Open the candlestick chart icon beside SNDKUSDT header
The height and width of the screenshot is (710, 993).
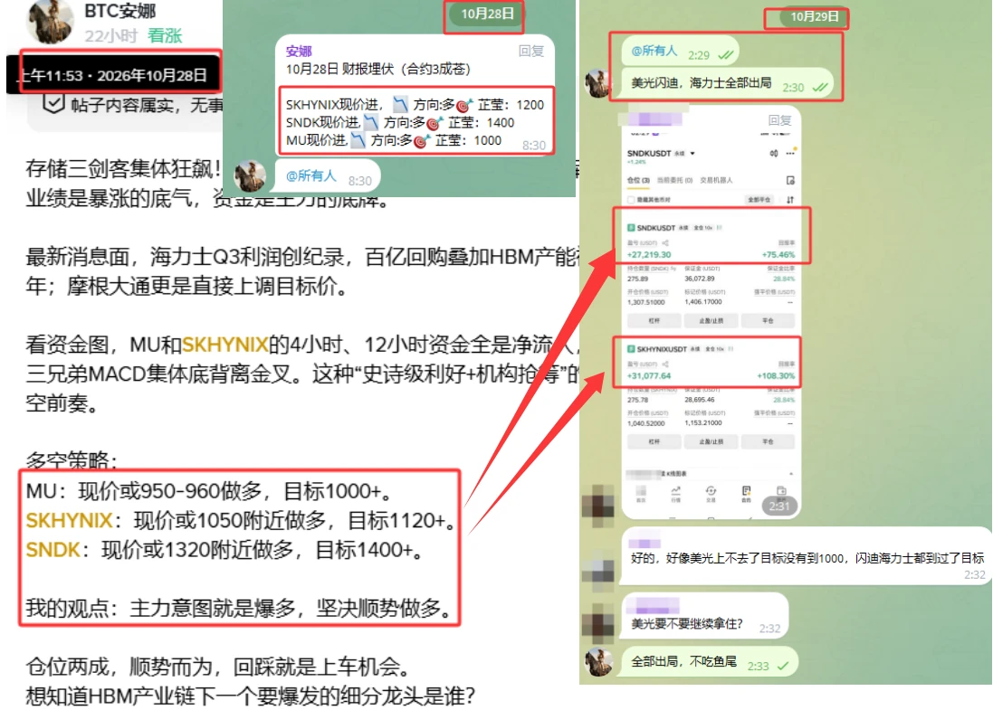773,153
